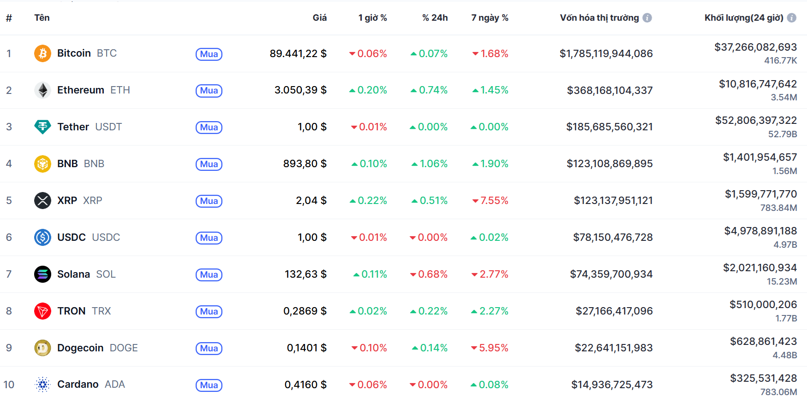Click Ethereum market cap $368,168,104,337
The height and width of the screenshot is (402, 807).
tap(610, 90)
